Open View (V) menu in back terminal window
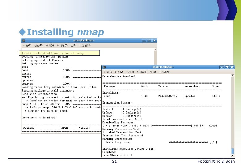Screen dimensions: 241x167 [50, 45]
